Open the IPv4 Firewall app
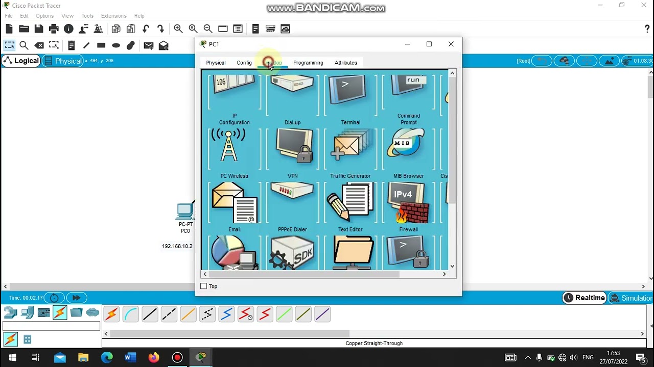Screen dimensions: 654x367 coord(408,206)
